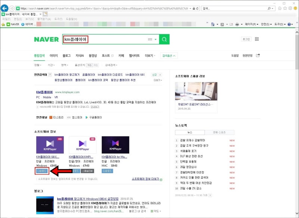Expand the 더보기 tab dropdown
This screenshot has height=218, width=299.
pos(150,55)
